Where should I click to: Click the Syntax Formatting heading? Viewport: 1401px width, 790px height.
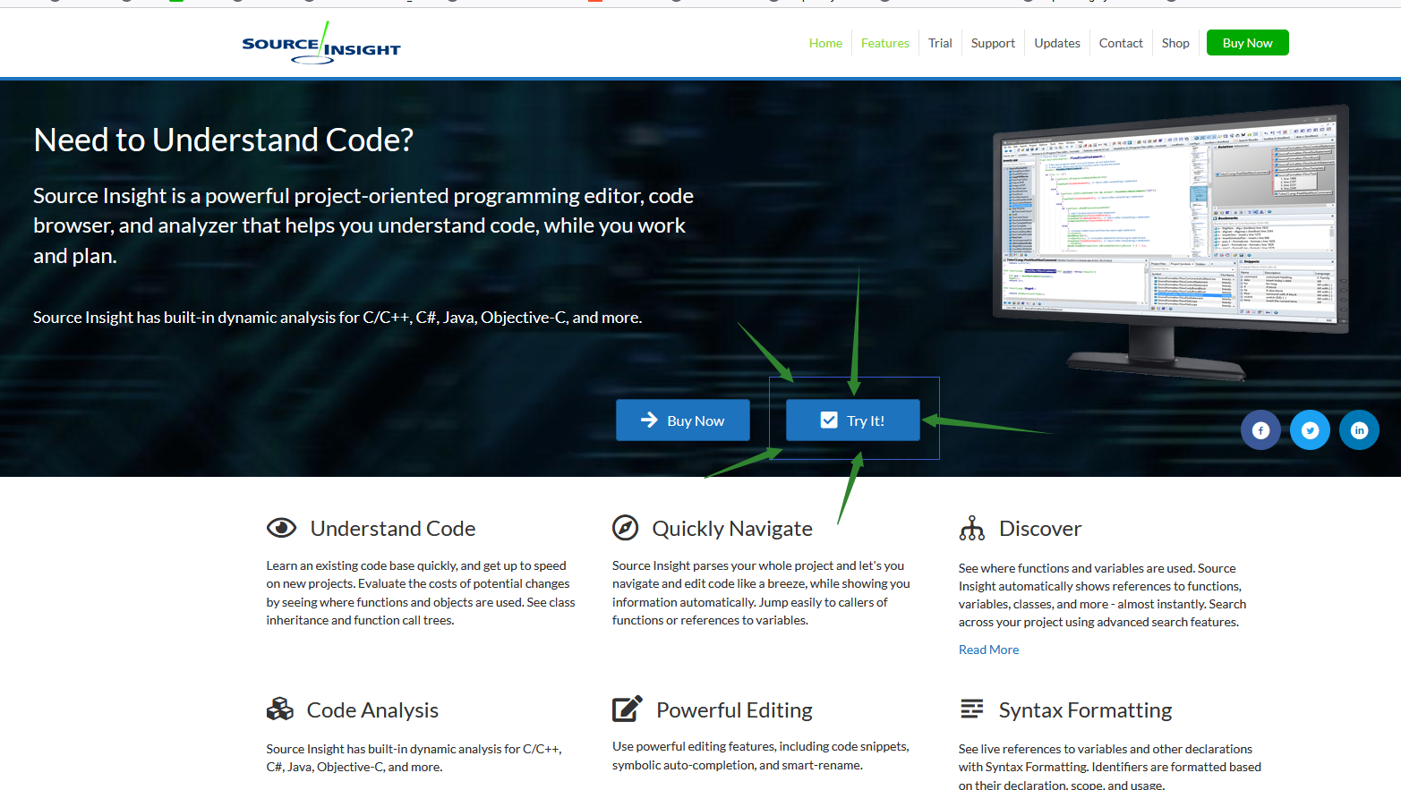(x=1085, y=710)
